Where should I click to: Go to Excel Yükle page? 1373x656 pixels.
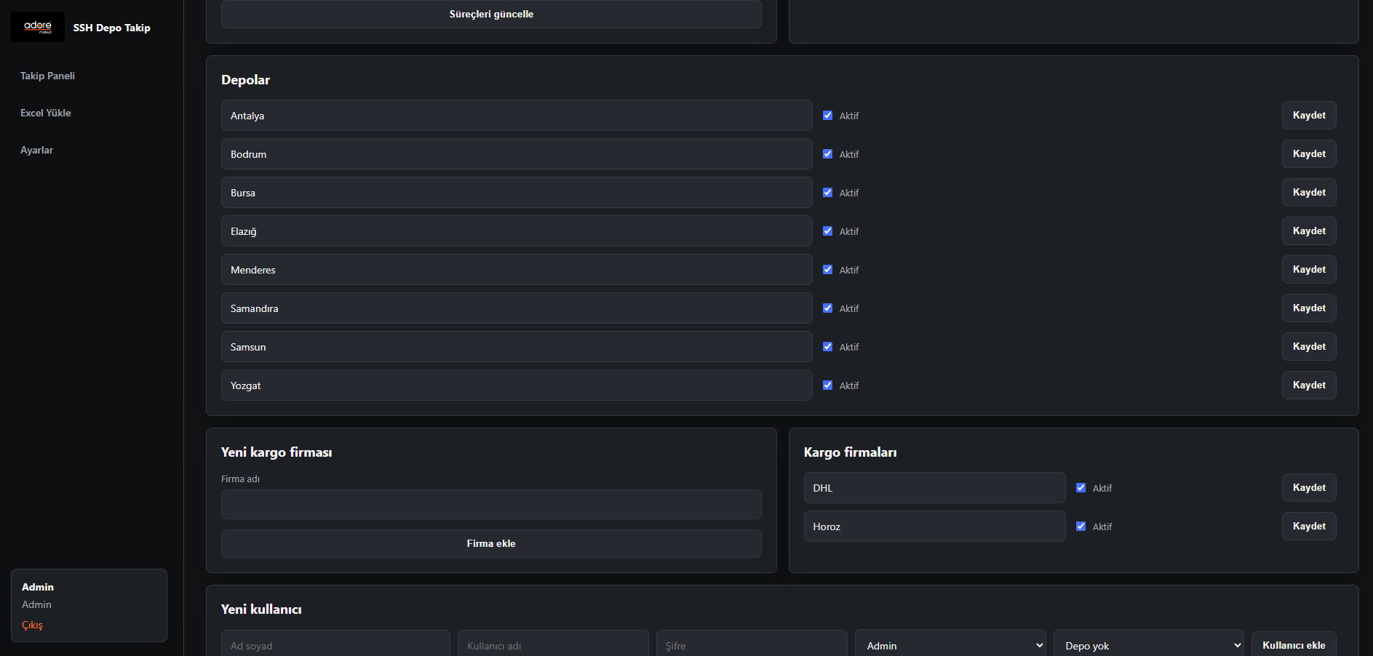pos(46,113)
